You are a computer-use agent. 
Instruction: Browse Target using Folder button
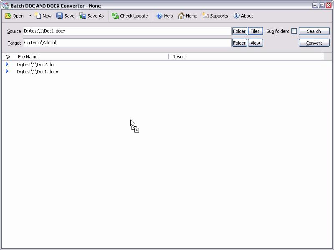[239, 43]
